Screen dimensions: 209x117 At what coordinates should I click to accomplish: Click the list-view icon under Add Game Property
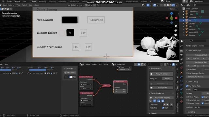click(x=159, y=101)
